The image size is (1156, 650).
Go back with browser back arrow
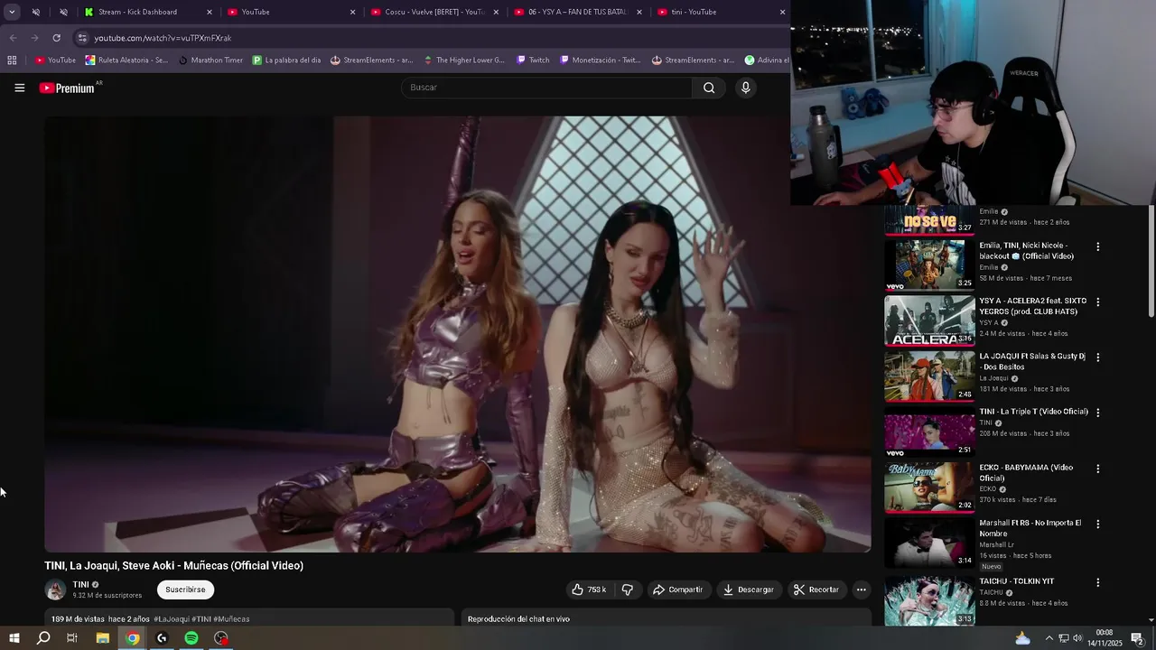click(13, 38)
